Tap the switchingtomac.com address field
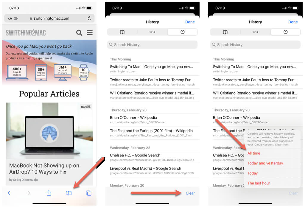Image resolution: width=305 pixels, height=208 pixels. click(49, 18)
